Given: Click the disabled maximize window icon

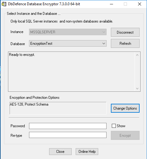Looking at the screenshot, I should (125, 4).
